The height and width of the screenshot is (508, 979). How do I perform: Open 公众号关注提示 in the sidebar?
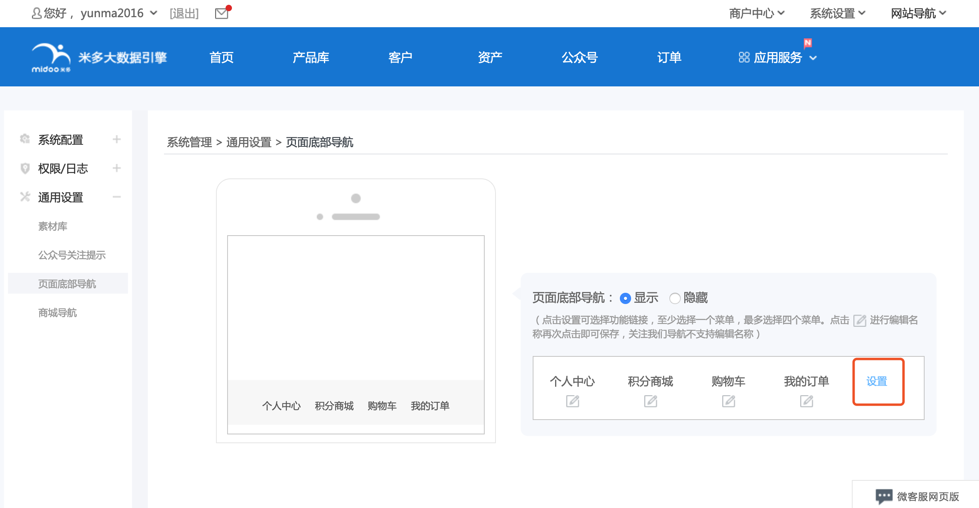click(72, 255)
